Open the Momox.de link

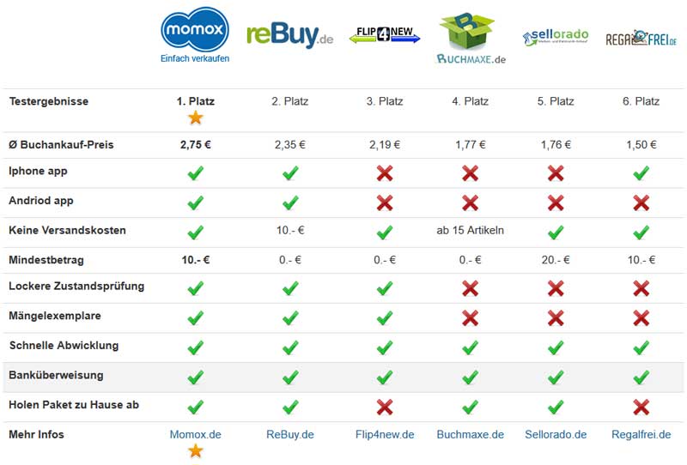click(x=196, y=434)
